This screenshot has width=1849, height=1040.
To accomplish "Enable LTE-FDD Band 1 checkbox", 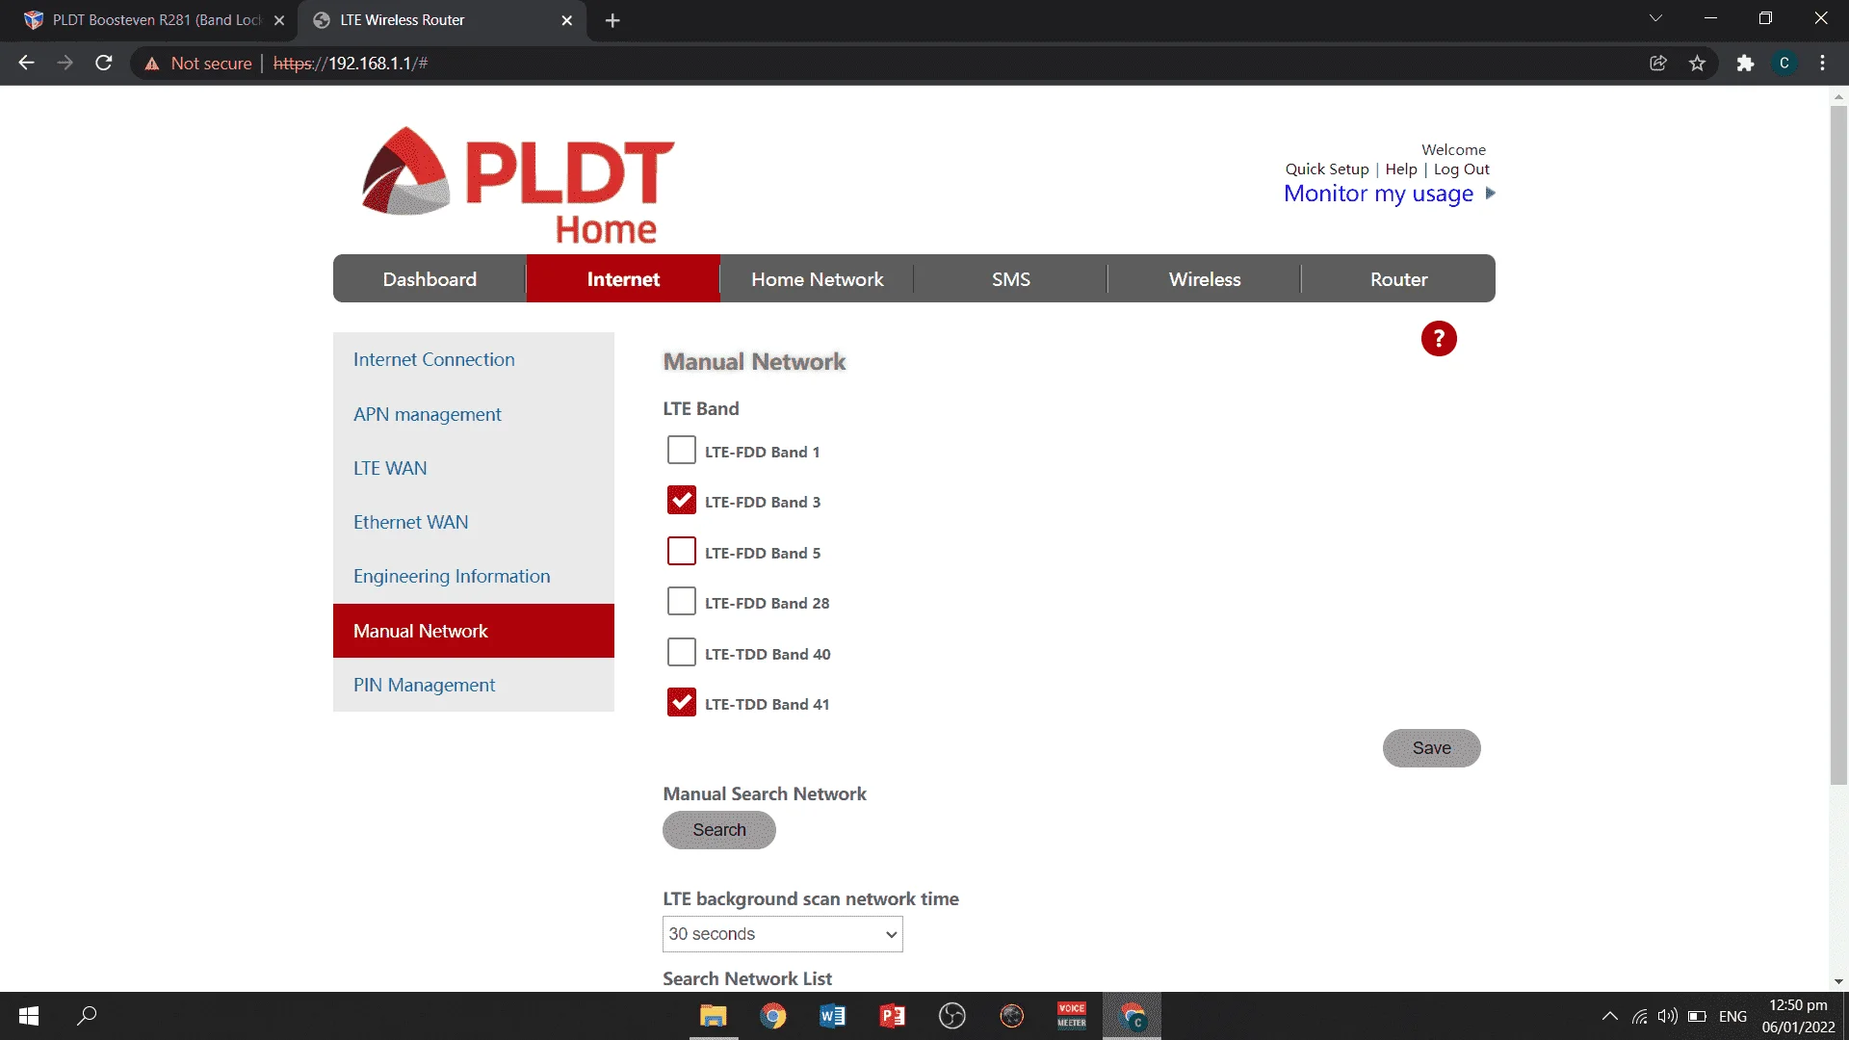I will (x=682, y=451).
